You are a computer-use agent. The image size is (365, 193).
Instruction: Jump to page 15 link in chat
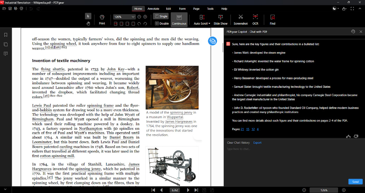coord(248,129)
